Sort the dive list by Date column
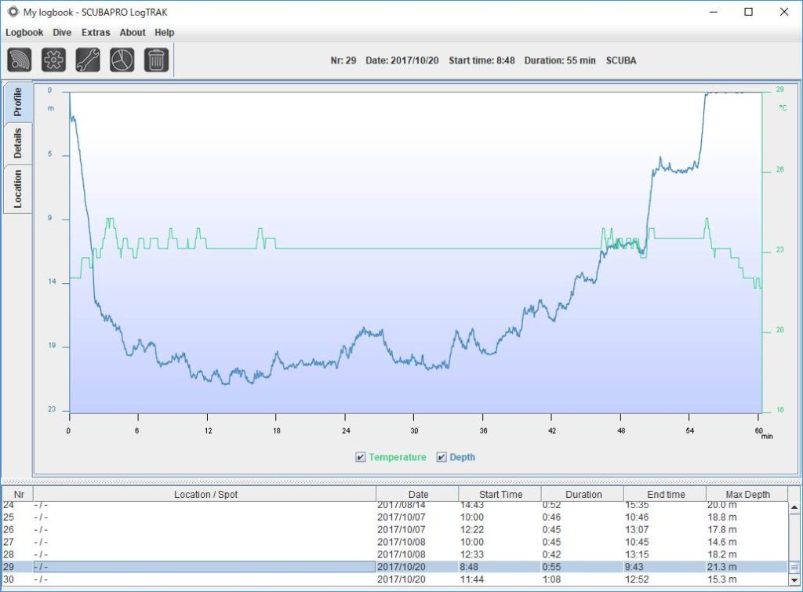This screenshot has height=592, width=803. coord(418,494)
